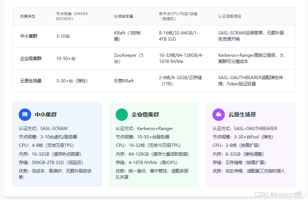The image size is (308, 200).
Task: Click the 云原生场景 table row label
Action: coord(31,81)
